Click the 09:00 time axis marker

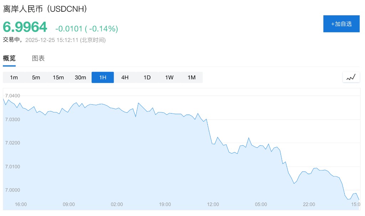[x=69, y=204]
